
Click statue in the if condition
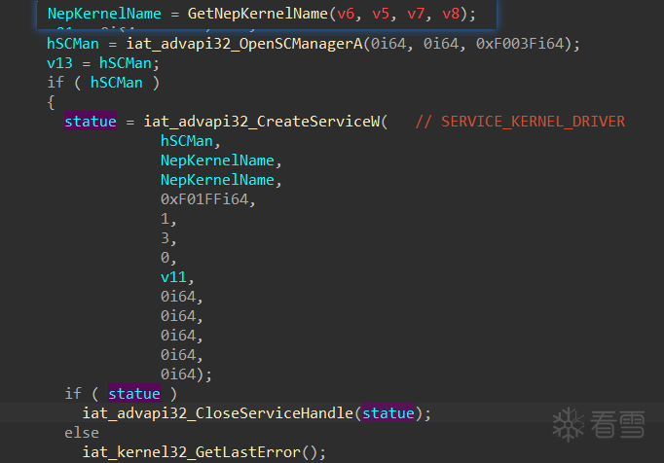(134, 394)
